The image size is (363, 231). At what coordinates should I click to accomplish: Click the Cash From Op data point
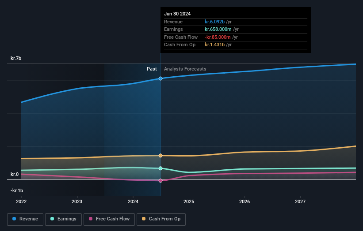pos(160,156)
